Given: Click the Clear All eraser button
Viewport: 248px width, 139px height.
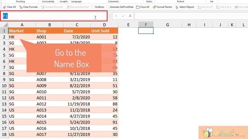Looking at the screenshot, I should (9, 7).
